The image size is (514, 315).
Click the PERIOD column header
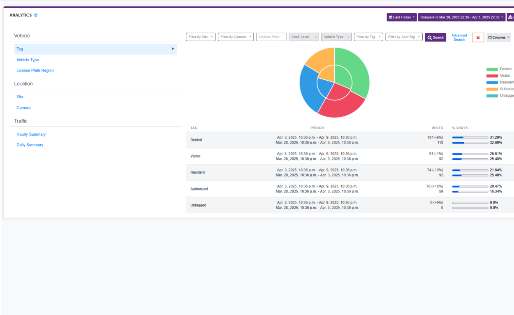coord(317,128)
